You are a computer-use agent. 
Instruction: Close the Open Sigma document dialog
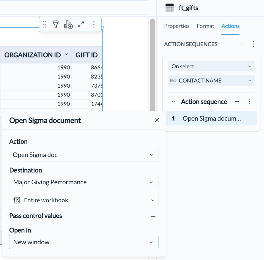click(157, 120)
